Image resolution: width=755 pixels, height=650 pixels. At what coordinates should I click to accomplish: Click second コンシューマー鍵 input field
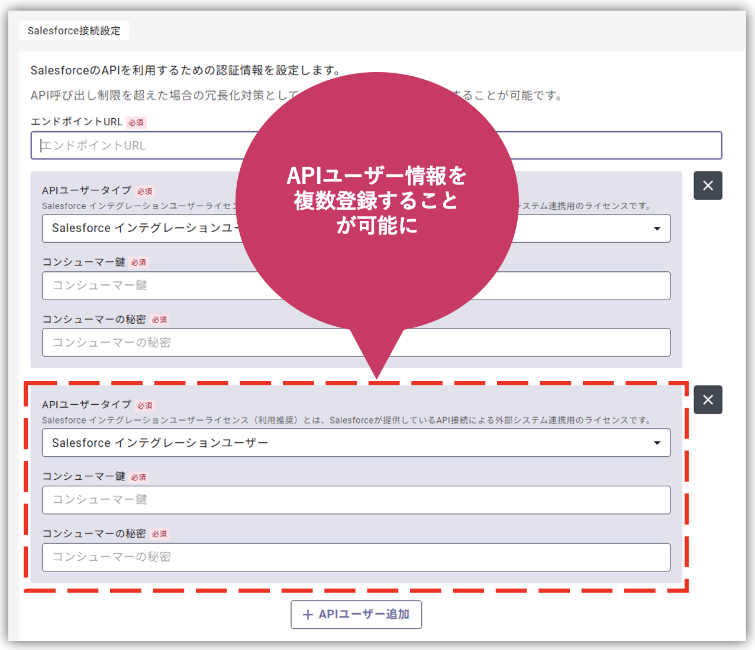coord(356,500)
